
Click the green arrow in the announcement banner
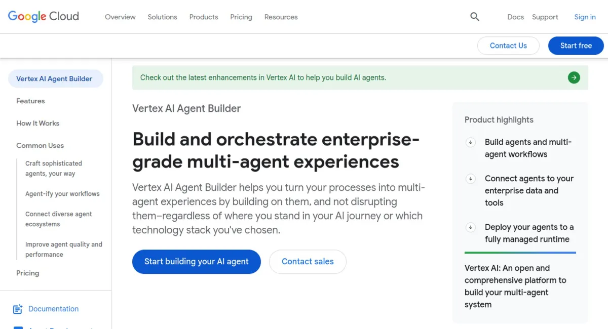574,77
